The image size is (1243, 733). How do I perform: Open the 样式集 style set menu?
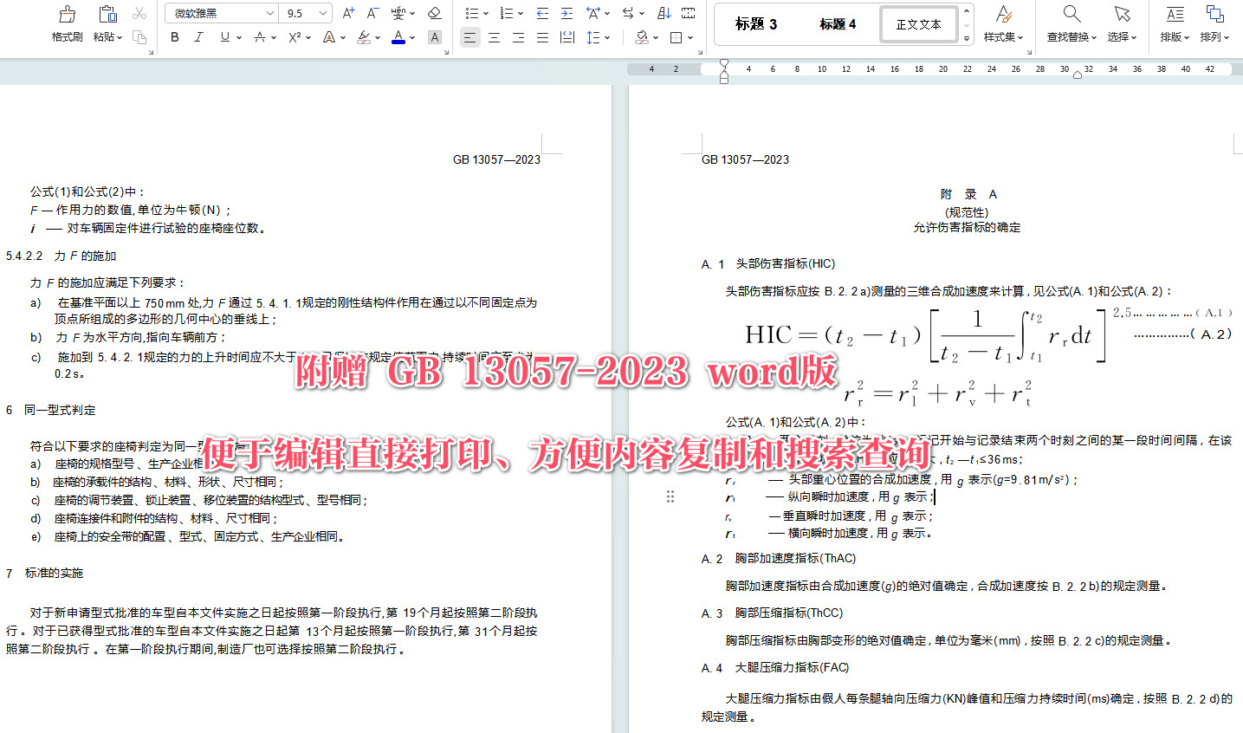[1003, 23]
